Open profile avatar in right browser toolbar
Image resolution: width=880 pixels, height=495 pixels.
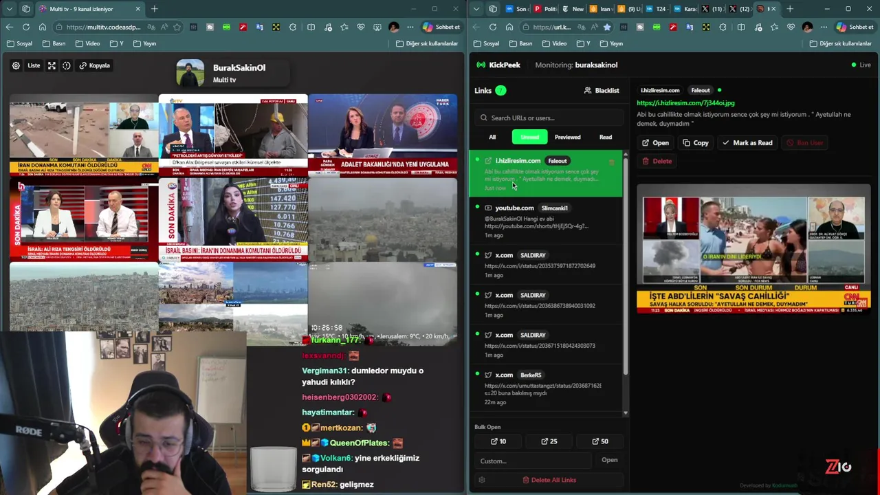pyautogui.click(x=808, y=27)
